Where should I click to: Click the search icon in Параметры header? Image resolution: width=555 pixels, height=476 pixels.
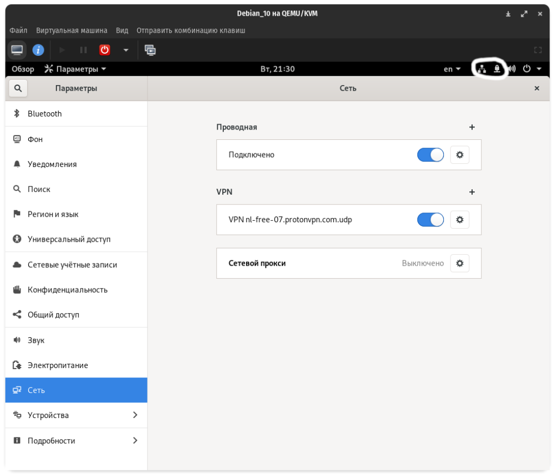18,88
